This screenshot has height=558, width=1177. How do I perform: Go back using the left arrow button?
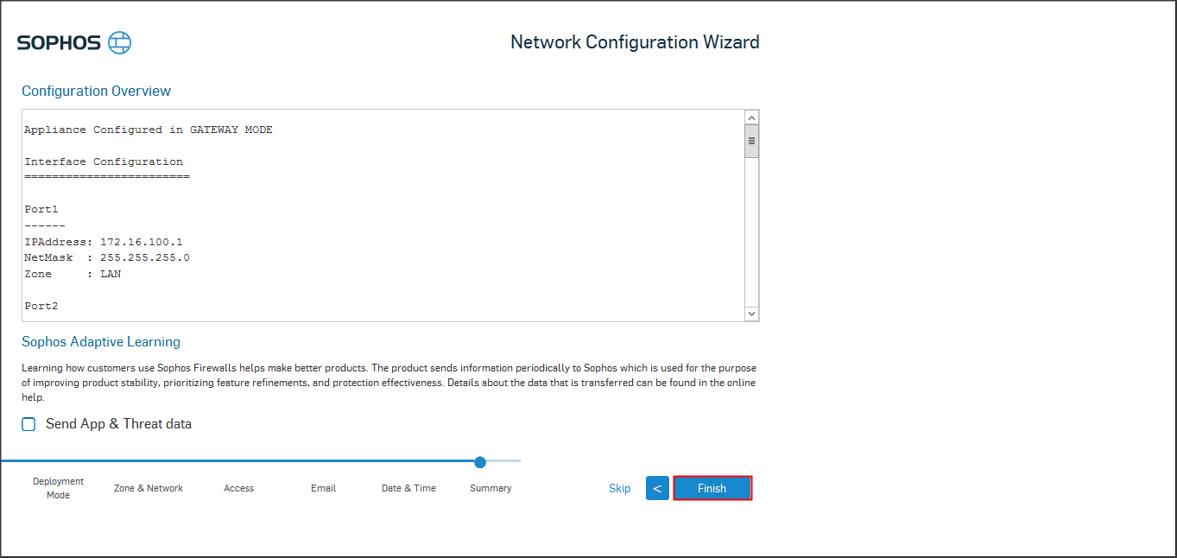[x=657, y=489]
